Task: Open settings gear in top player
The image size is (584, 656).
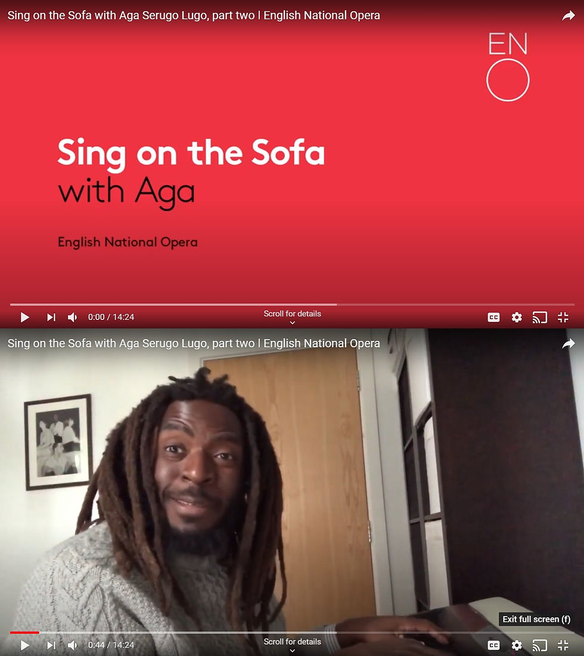Action: [517, 318]
